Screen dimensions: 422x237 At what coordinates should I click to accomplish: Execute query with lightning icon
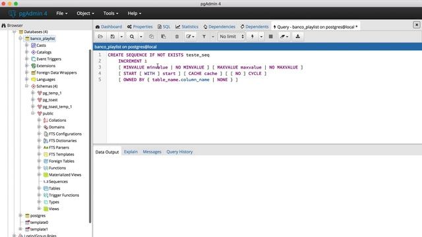coord(253,37)
